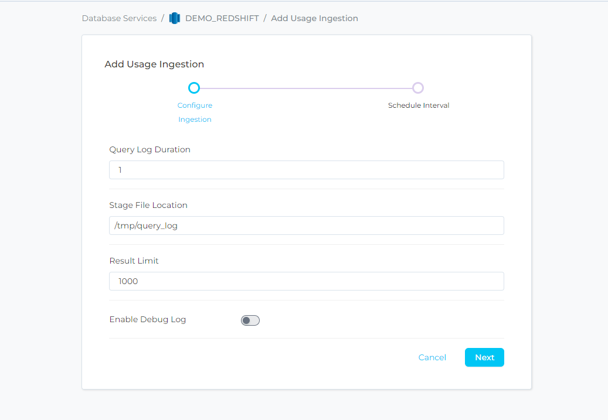Focus the Stage File Location input field

pos(306,226)
